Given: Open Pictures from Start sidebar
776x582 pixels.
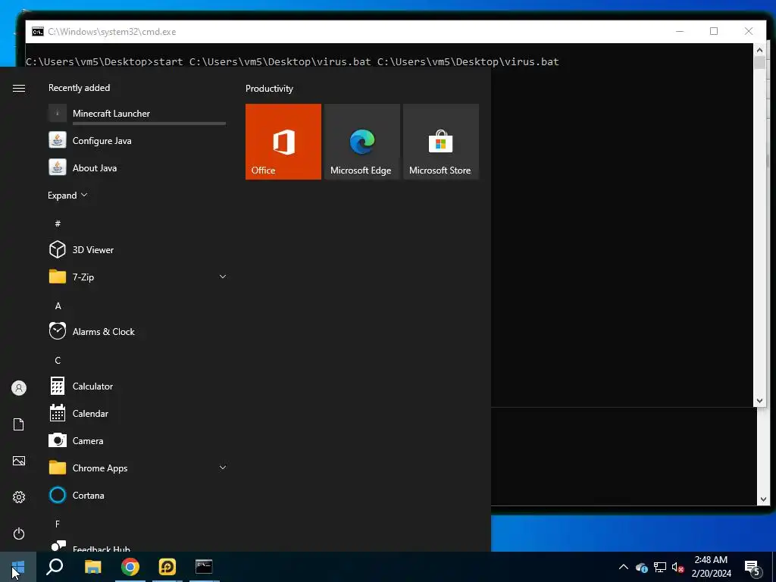Looking at the screenshot, I should [x=19, y=461].
